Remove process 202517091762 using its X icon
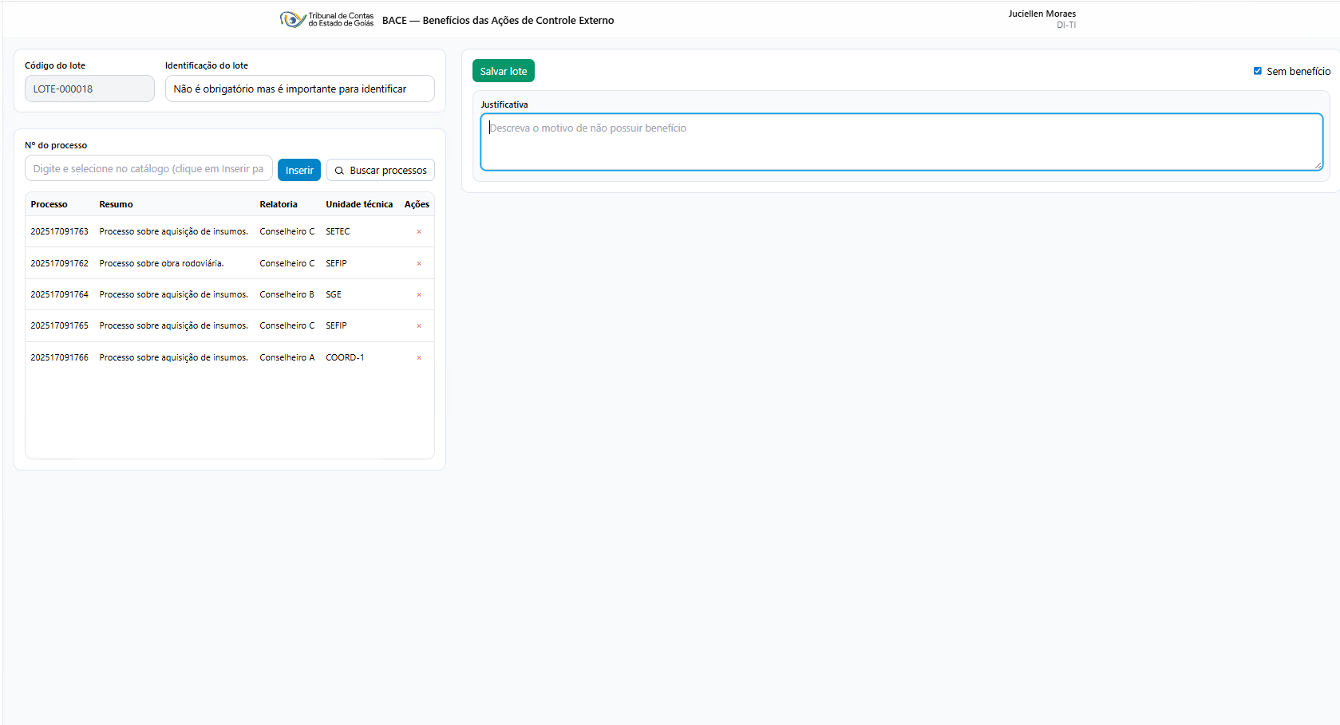The height and width of the screenshot is (725, 1340). 419,263
